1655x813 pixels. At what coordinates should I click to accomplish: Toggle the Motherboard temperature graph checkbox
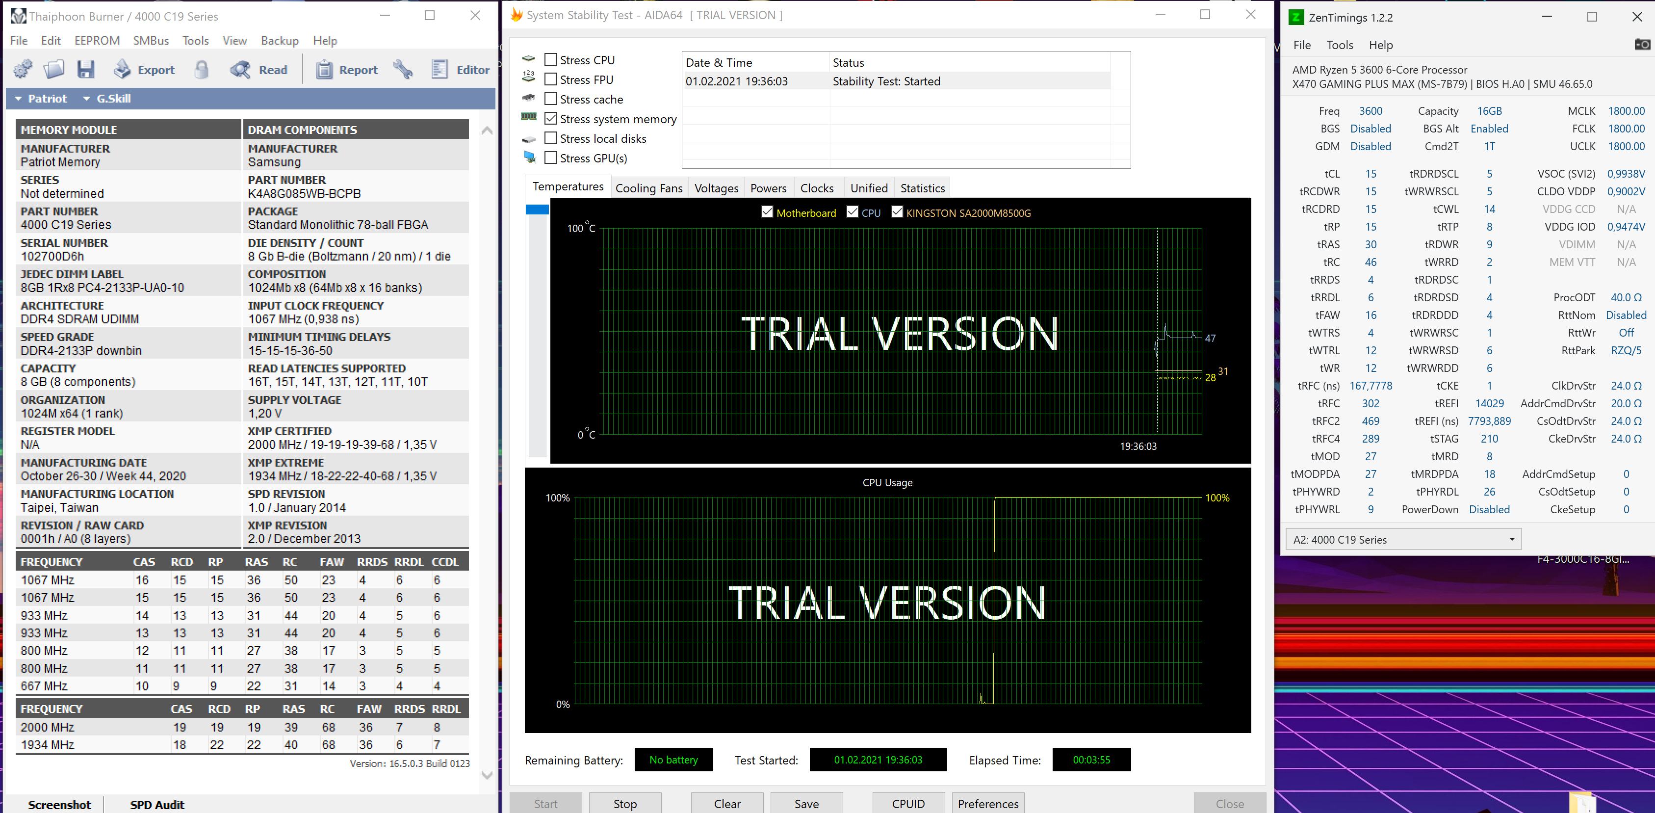click(767, 212)
